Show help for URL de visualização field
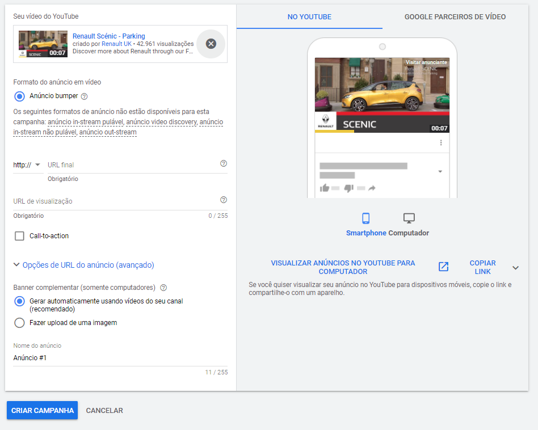The width and height of the screenshot is (538, 430). tap(224, 200)
